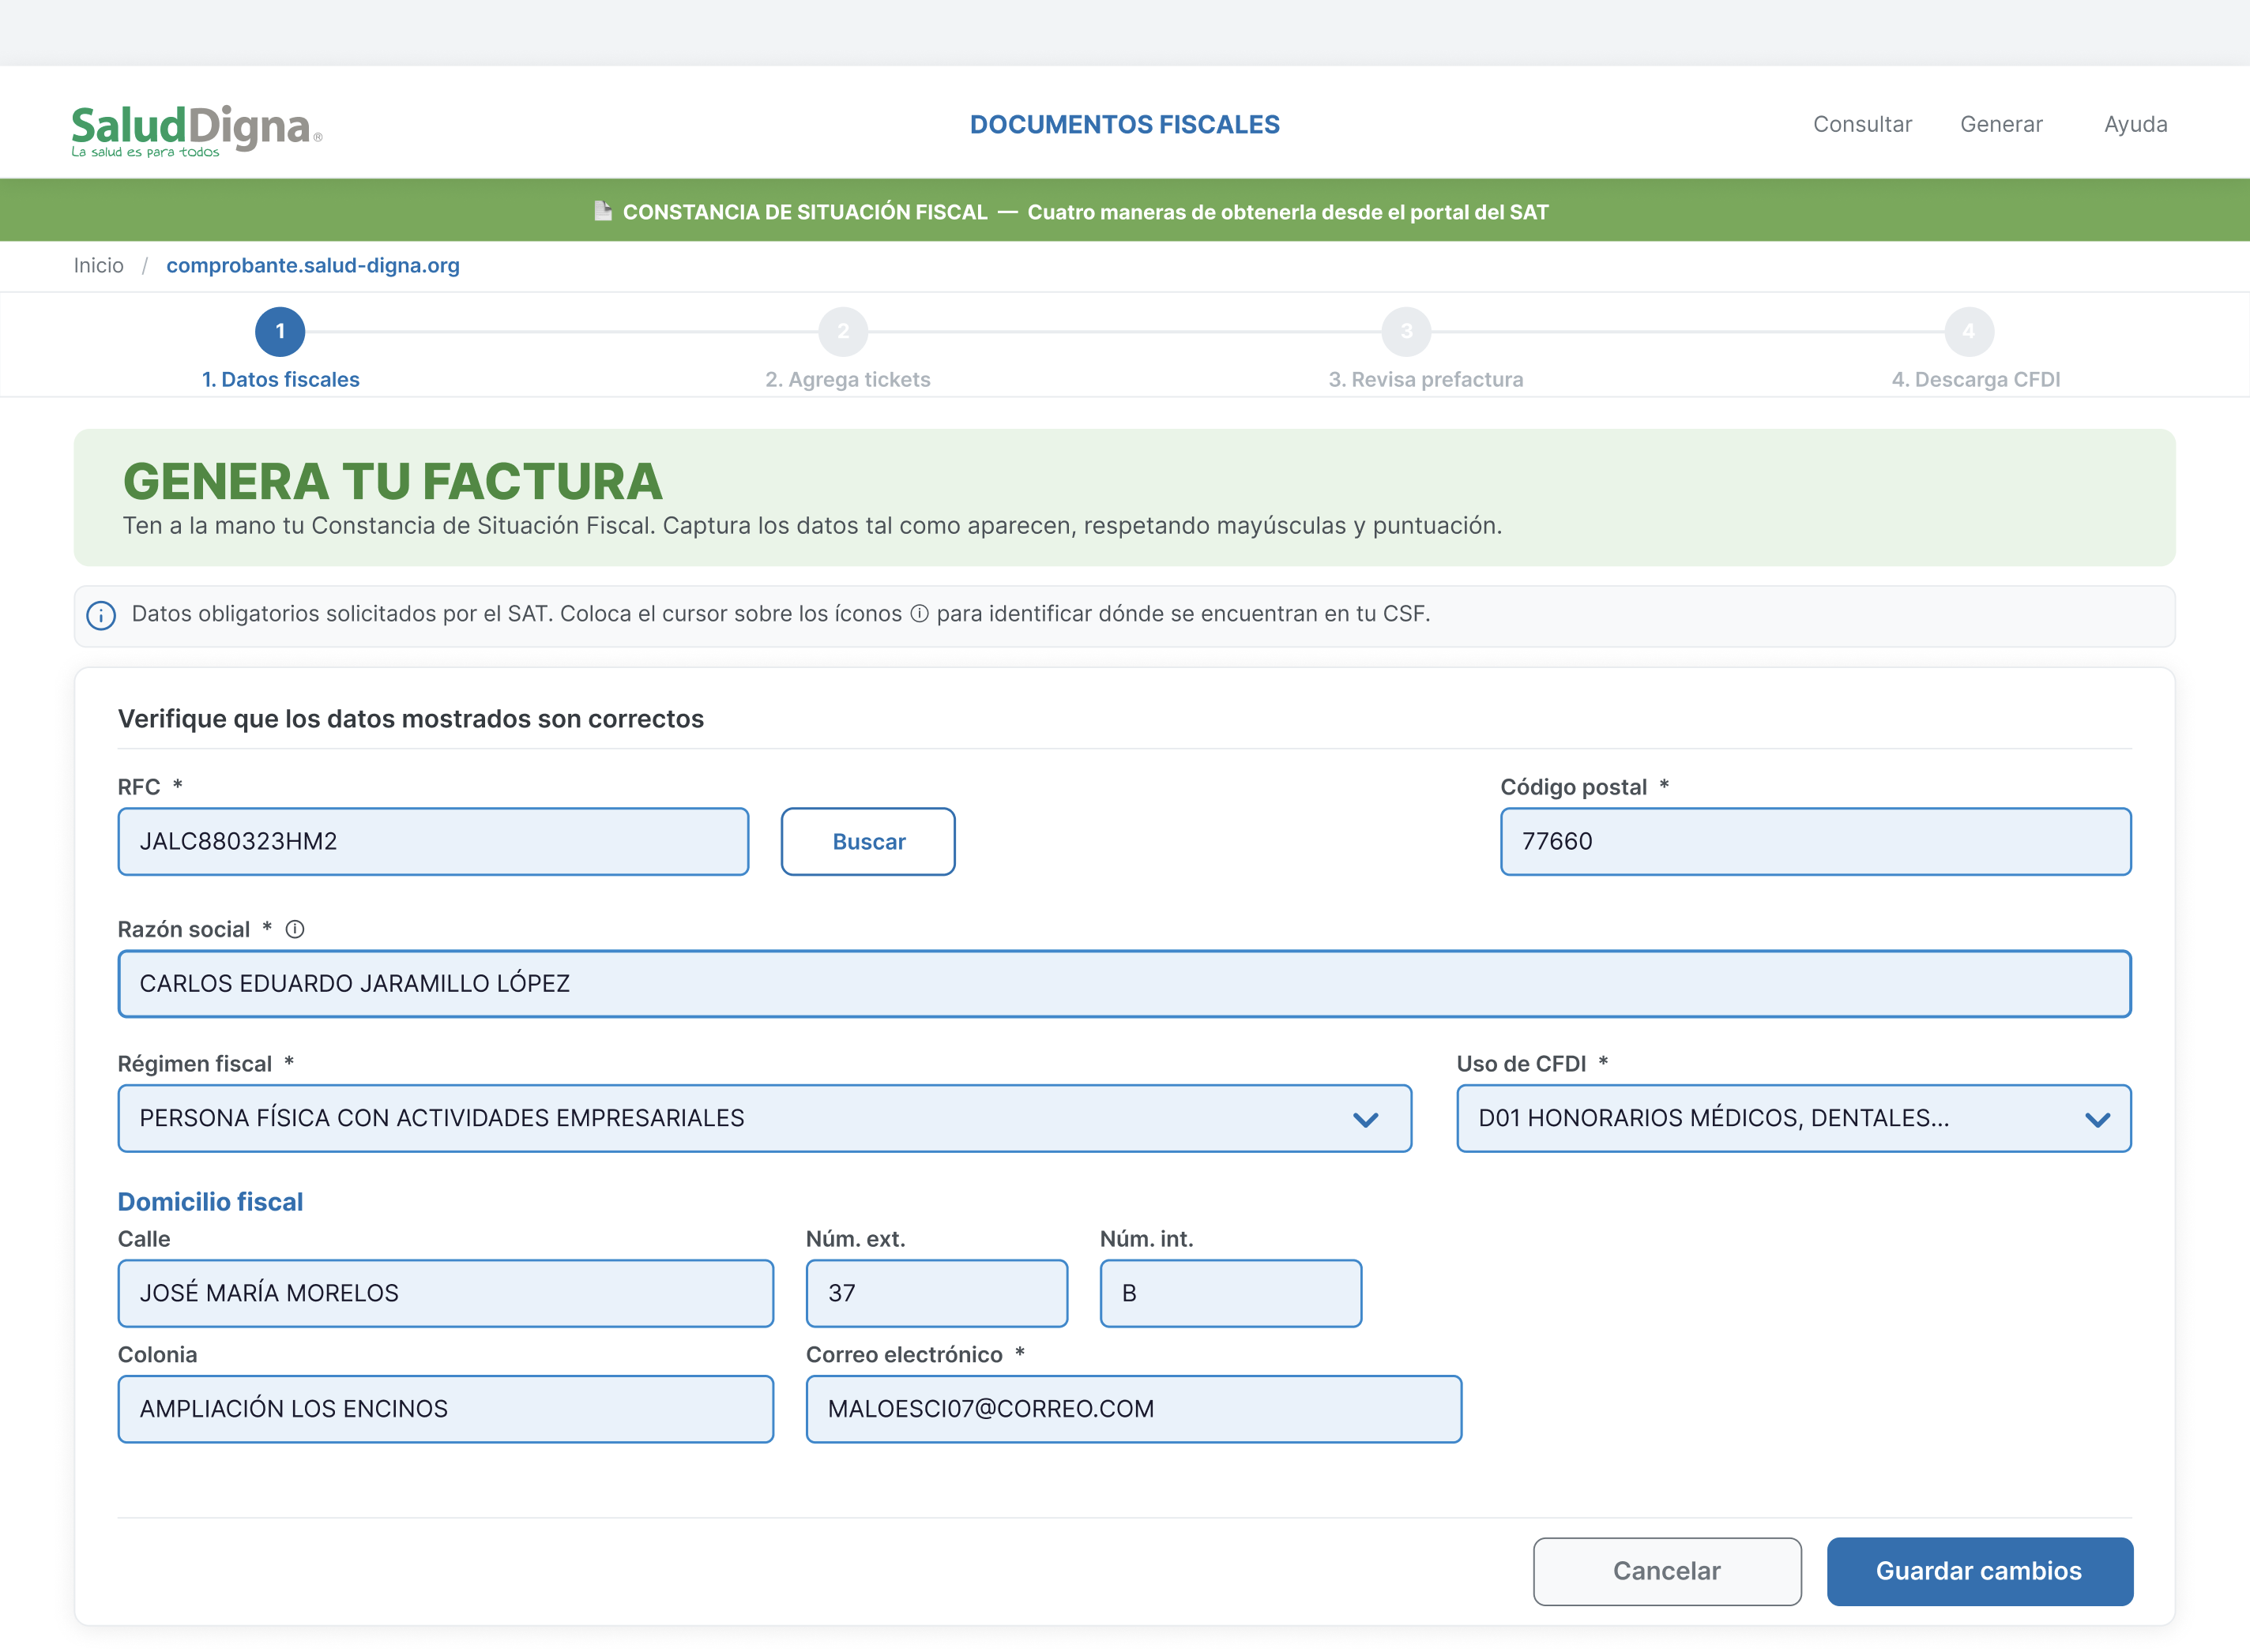Click the Correo electrónico field

click(1134, 1409)
